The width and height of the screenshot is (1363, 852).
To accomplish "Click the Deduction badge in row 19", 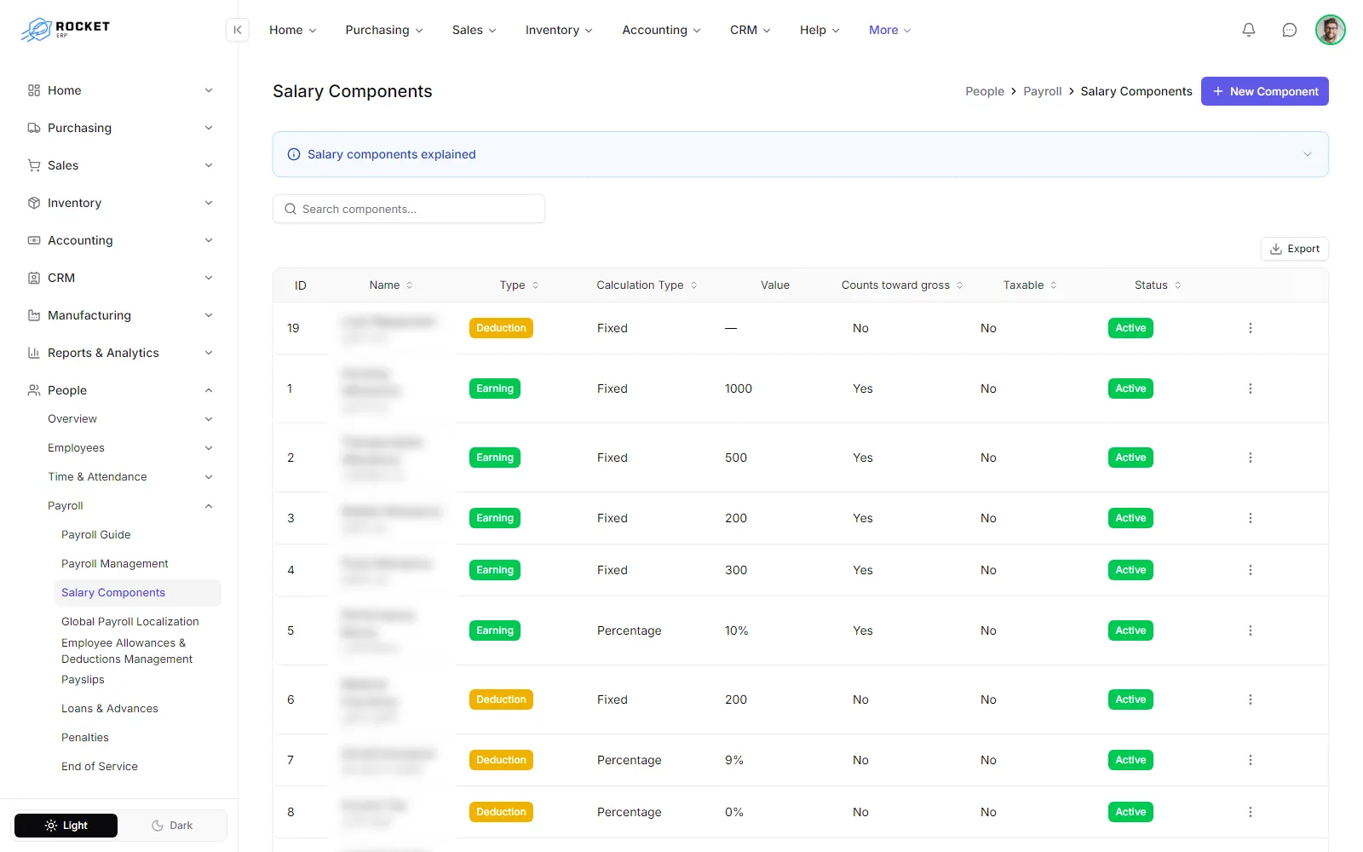I will point(501,328).
